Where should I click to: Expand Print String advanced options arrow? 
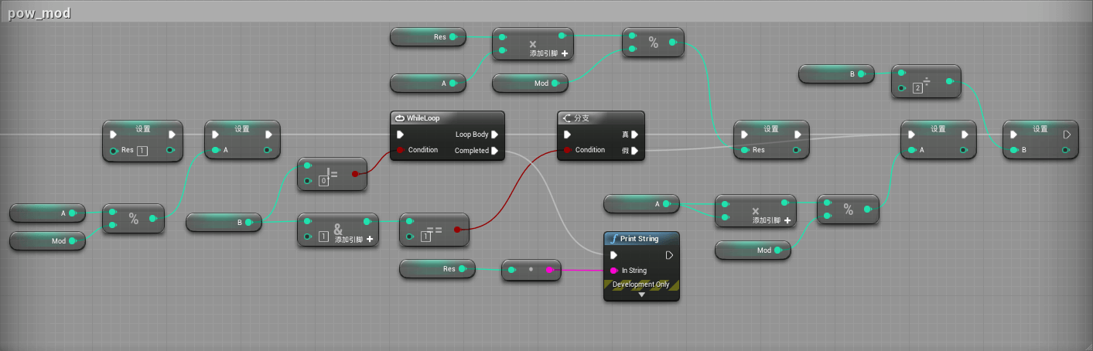coord(641,295)
